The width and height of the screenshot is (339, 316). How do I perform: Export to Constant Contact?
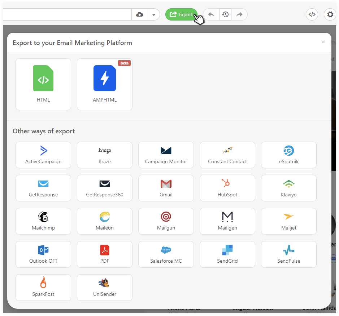click(x=227, y=155)
